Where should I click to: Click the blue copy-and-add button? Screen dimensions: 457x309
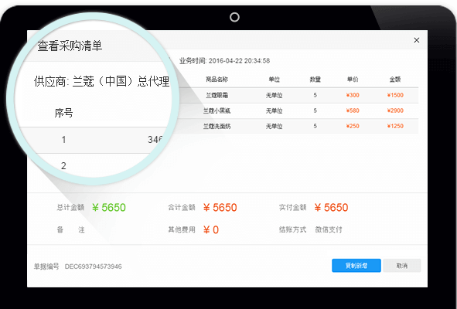pos(356,266)
